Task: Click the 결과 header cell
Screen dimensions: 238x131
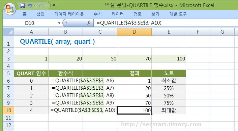Action: [x=134, y=73]
